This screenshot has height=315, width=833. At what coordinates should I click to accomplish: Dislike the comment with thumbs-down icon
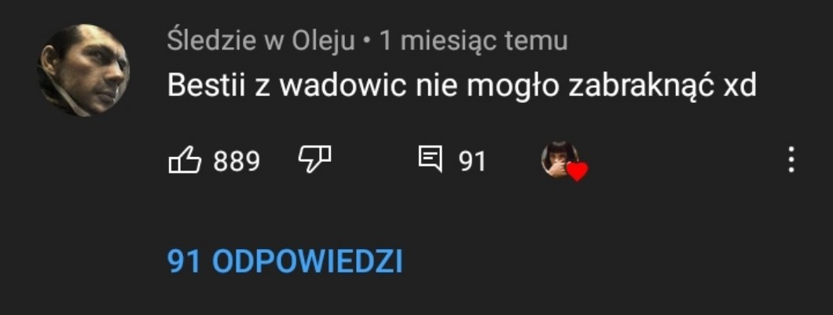[314, 159]
